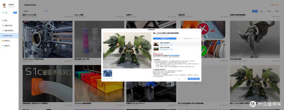The height and width of the screenshot is (110, 284).
Task: Select the blue highlighted 热门 sort tab
Action: coord(255,11)
